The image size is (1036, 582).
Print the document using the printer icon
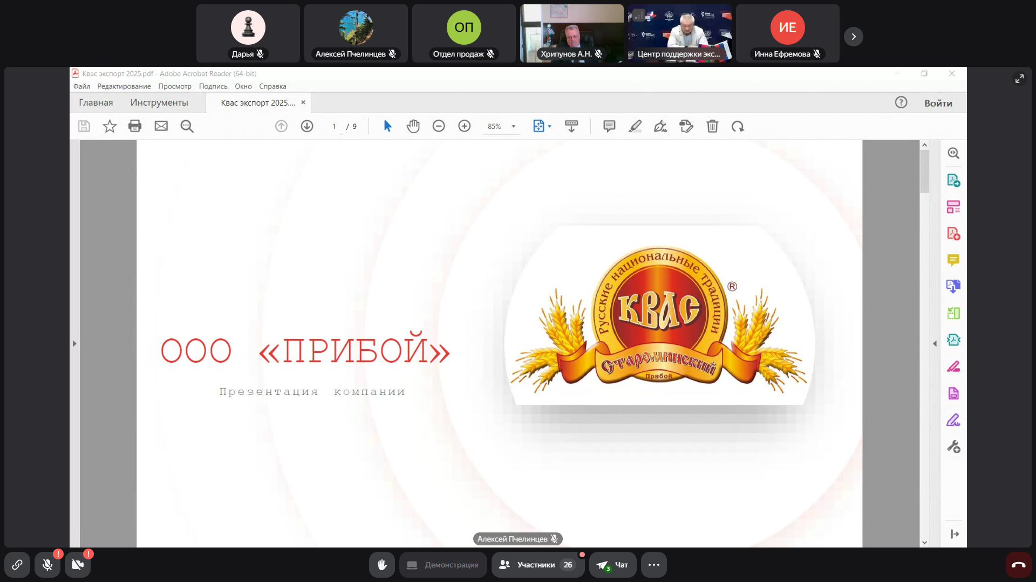[135, 126]
